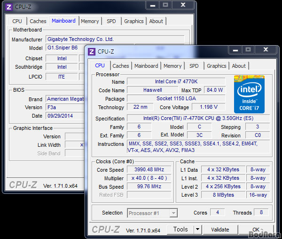Click the Revision value C0
The width and height of the screenshot is (282, 239).
(x=258, y=135)
